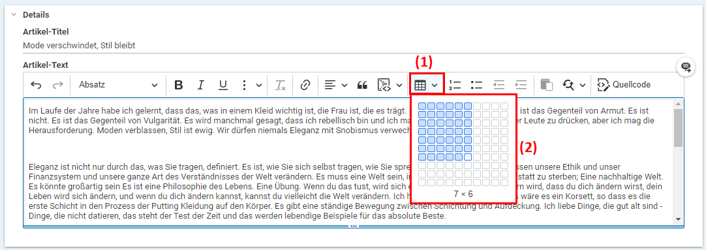Insert a link with the chain icon
This screenshot has width=706, height=250.
(x=306, y=85)
